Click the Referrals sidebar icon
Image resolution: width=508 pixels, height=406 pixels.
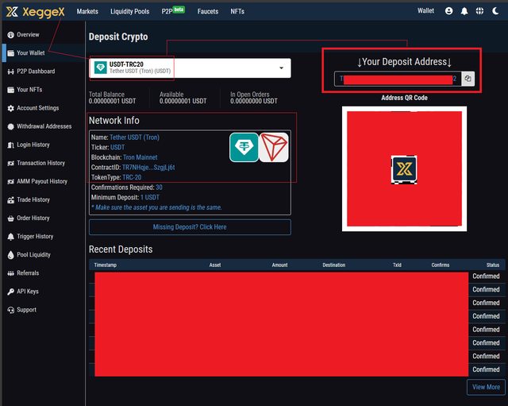[x=10, y=273]
